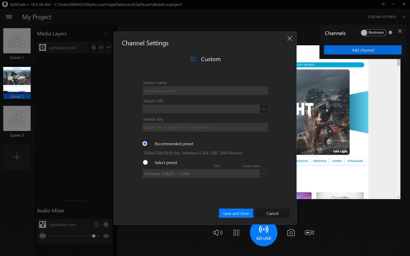Add a new media layer with plus icon
Viewport: 410px width, 256px height.
(105, 33)
